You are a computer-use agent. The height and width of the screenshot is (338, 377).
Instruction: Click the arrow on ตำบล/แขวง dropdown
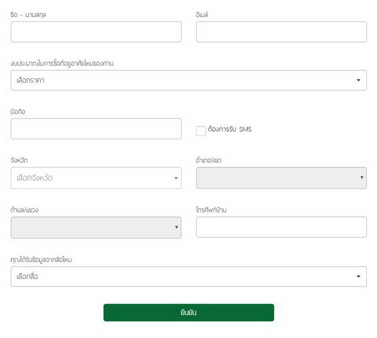[177, 228]
